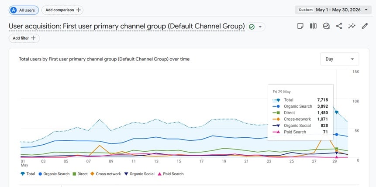
Task: Click the Paid Search marker on 29 May
Action: (x=337, y=157)
